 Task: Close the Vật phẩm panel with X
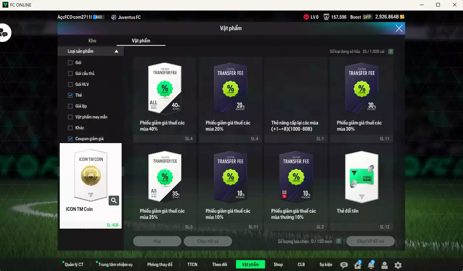coord(399,29)
